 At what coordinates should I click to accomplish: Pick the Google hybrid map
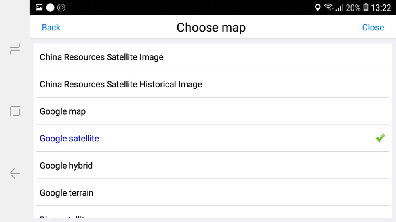(x=66, y=166)
